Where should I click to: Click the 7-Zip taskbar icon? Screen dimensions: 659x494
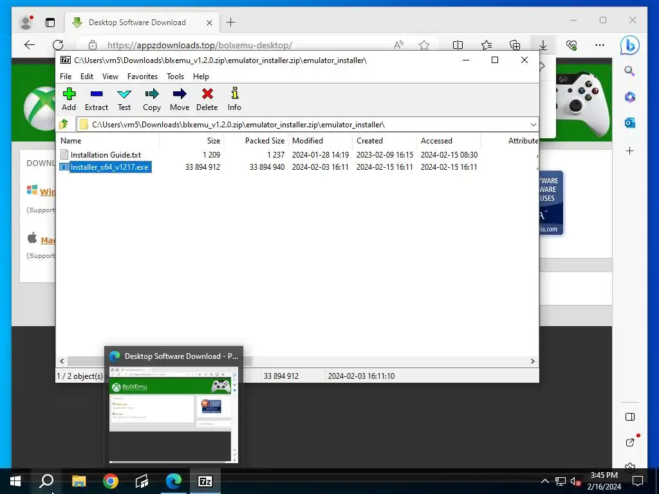[205, 481]
